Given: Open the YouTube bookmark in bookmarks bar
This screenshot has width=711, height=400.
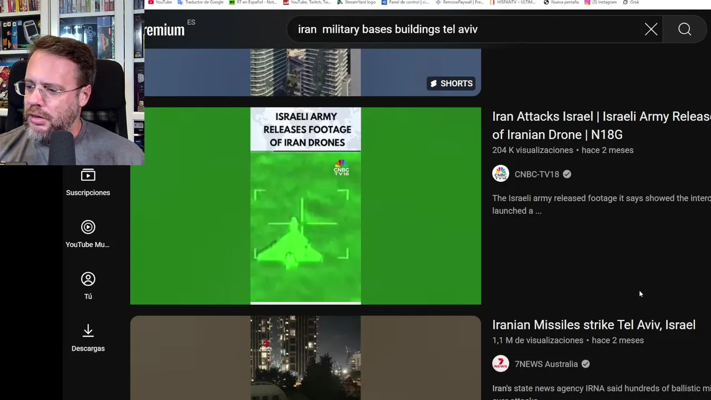Looking at the screenshot, I should 160,2.
